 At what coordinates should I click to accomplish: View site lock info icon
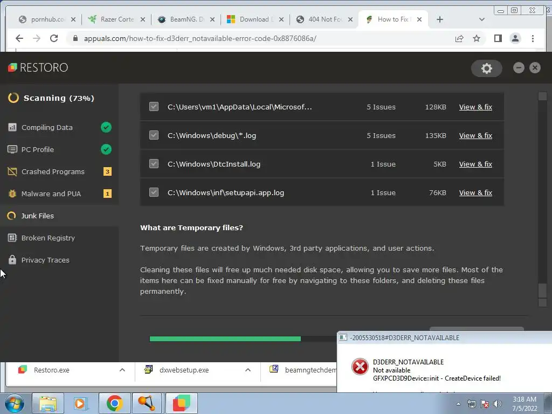[75, 38]
